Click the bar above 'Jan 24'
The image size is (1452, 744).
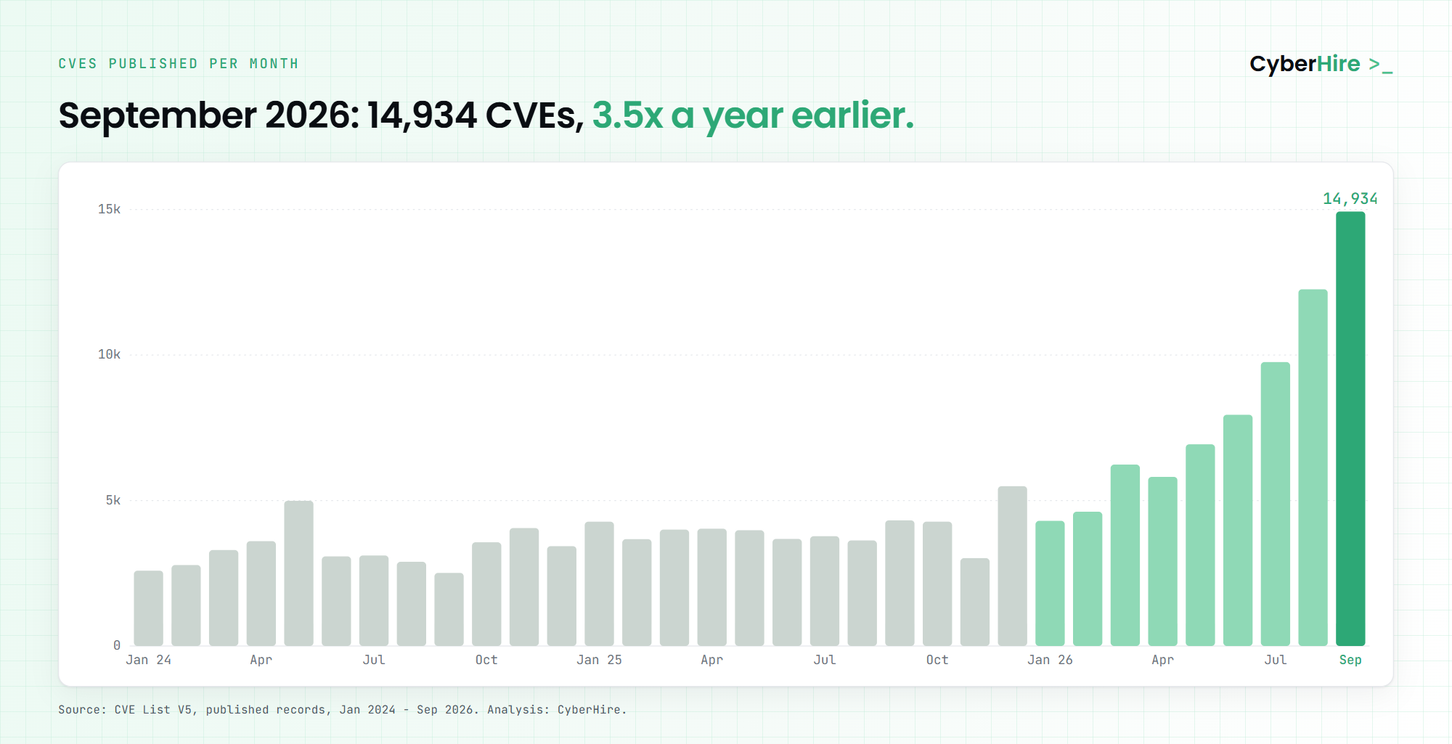tap(149, 608)
